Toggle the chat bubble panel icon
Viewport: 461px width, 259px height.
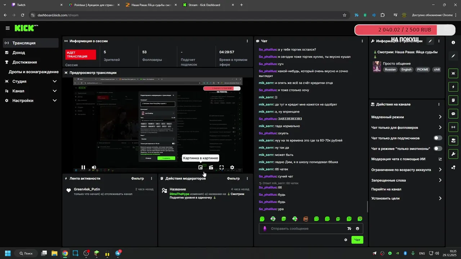click(453, 114)
